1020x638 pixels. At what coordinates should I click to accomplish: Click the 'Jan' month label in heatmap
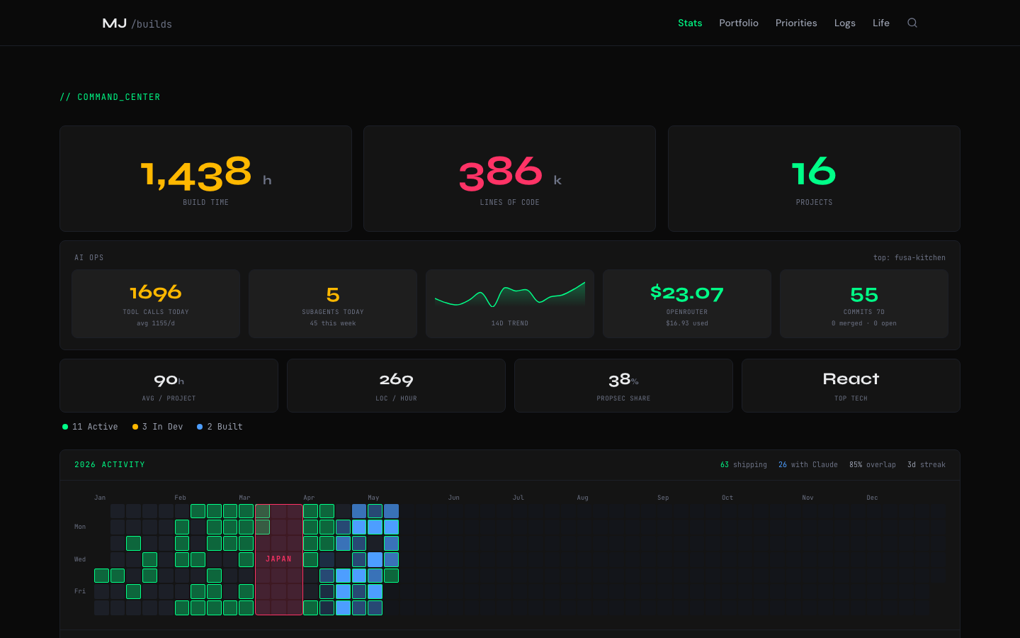point(100,498)
